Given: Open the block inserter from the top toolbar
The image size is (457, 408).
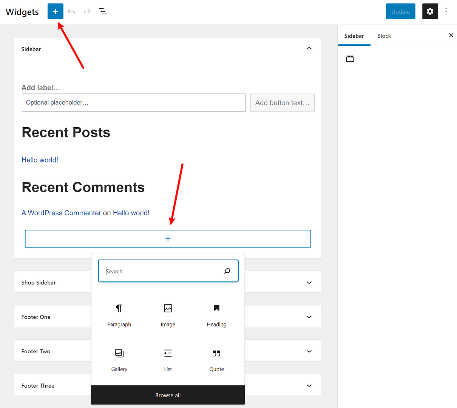Looking at the screenshot, I should tap(55, 11).
